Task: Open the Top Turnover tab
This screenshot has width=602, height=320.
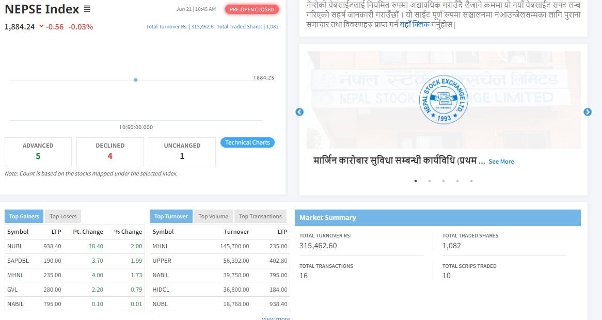Action: click(171, 216)
